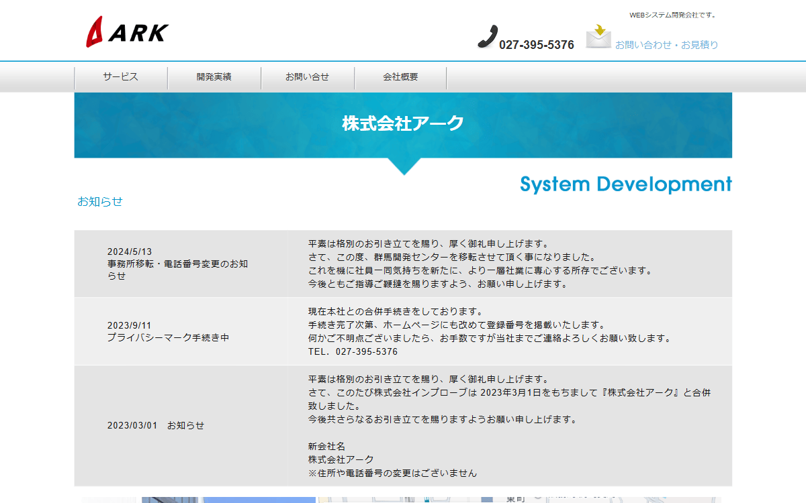Click the 手続き完了次第 registration number line
806x503 pixels.
tap(457, 325)
